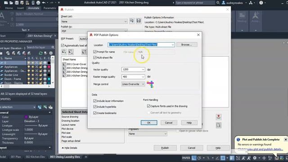288x162 pixels.
Task: Open the Precision None dropdown in Publish dialog
Action: pyautogui.click(x=148, y=134)
